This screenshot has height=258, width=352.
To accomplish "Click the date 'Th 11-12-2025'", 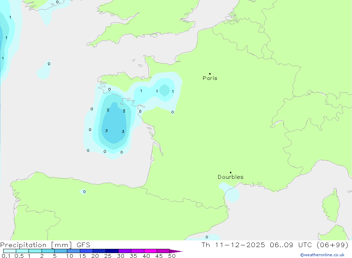I will pos(233,245).
